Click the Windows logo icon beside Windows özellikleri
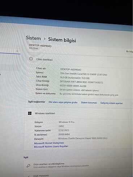The image size is (133, 177). [x=30, y=113]
